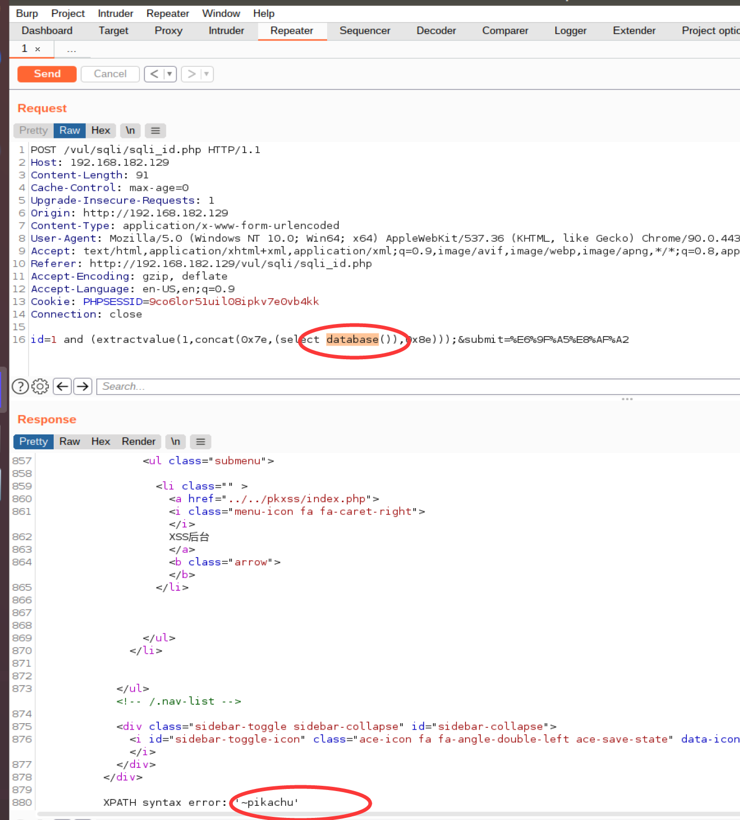
Task: Select Repeater request tab 1
Action: point(24,48)
